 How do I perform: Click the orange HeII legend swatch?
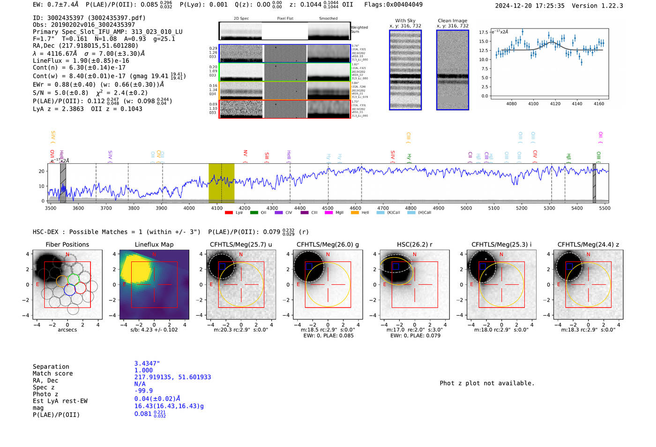pyautogui.click(x=355, y=212)
